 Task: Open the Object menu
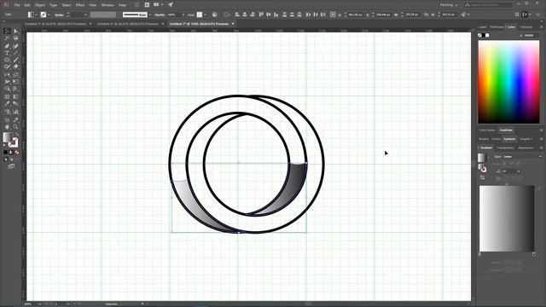click(x=40, y=5)
